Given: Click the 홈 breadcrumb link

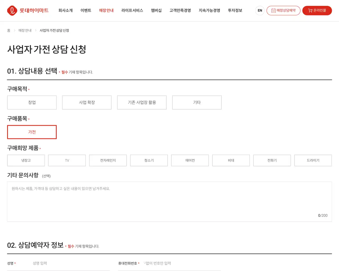Looking at the screenshot, I should click(9, 30).
